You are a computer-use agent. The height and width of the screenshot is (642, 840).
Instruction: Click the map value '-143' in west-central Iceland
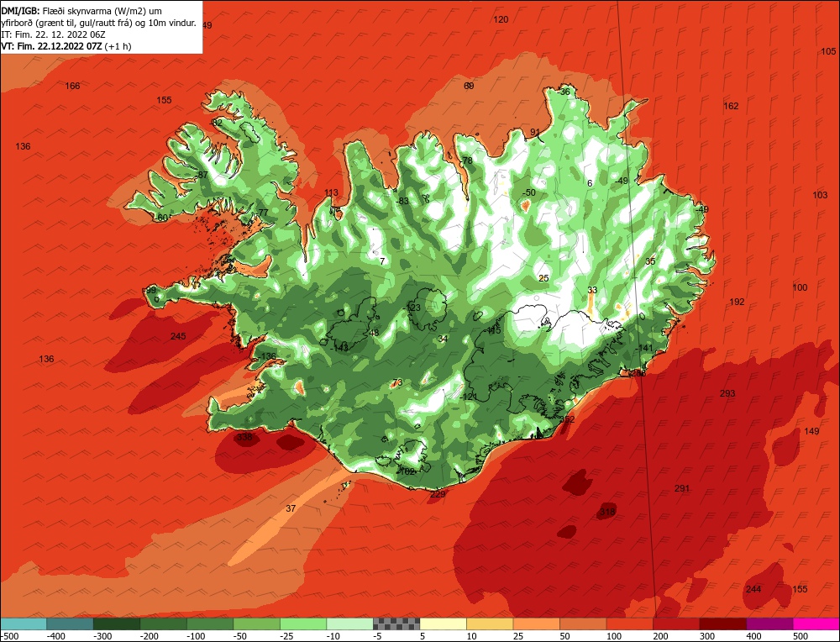point(340,348)
